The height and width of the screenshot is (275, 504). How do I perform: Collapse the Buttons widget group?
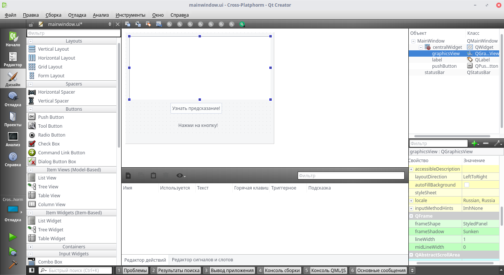click(x=30, y=109)
